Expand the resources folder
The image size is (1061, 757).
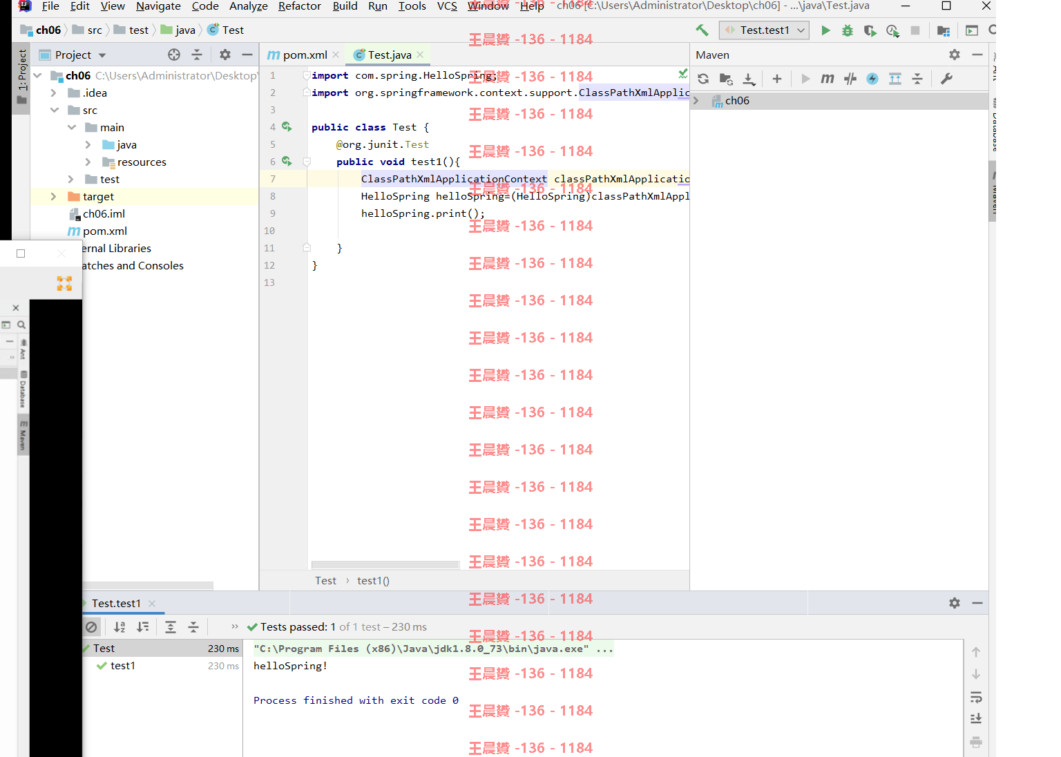(88, 162)
